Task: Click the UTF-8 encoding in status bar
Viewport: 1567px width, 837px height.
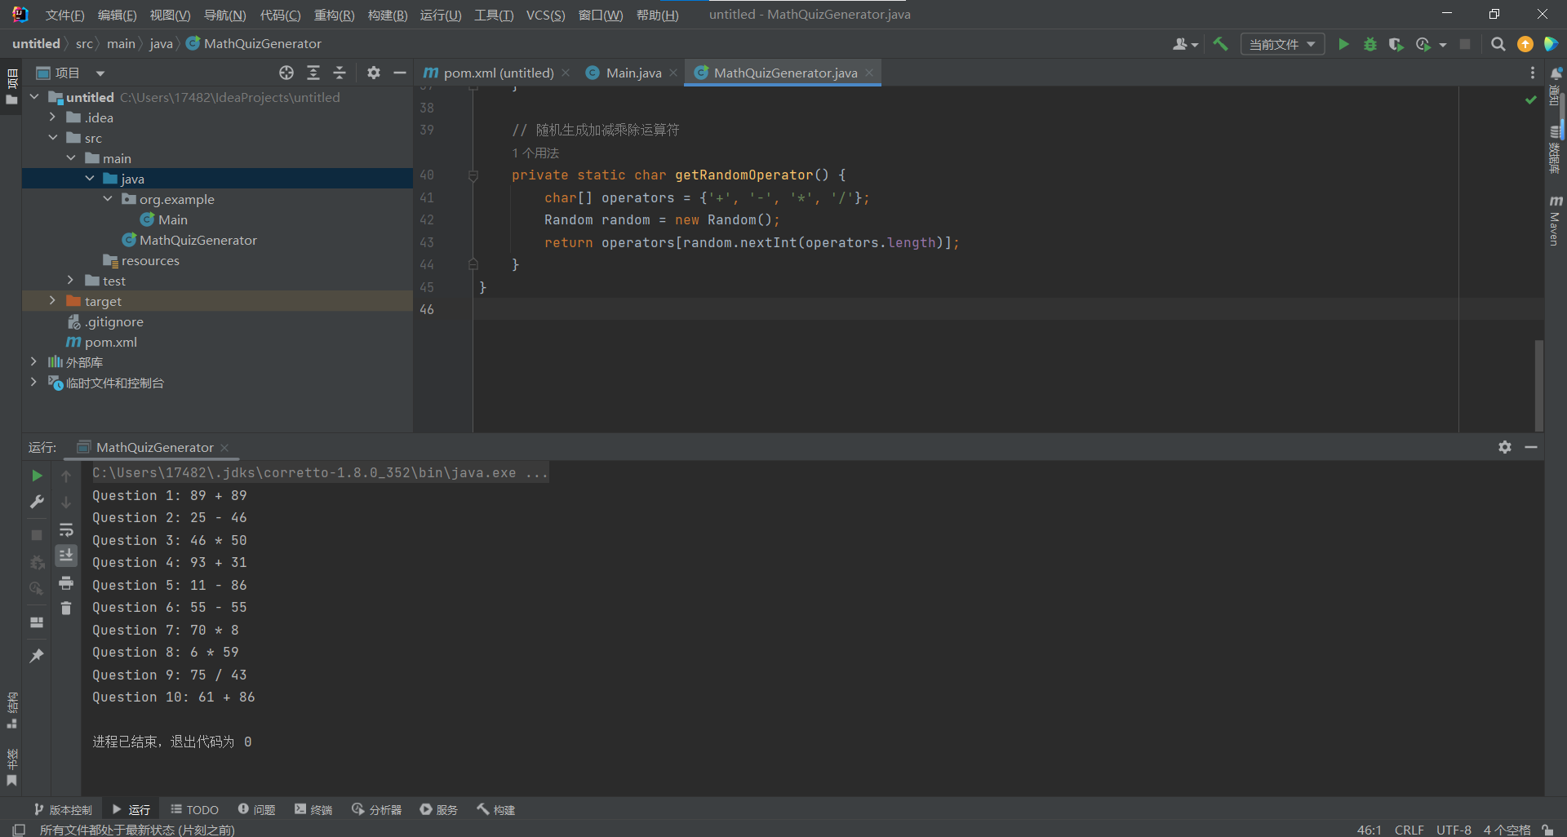Action: pos(1454,830)
